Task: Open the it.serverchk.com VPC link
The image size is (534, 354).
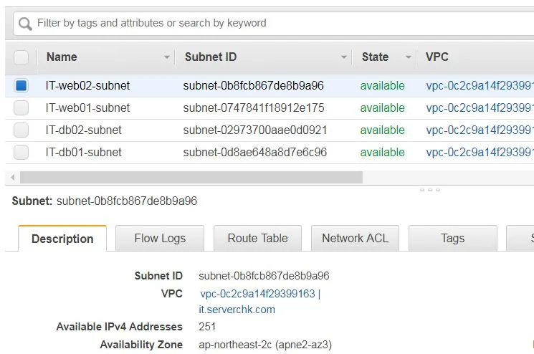Action: [237, 310]
